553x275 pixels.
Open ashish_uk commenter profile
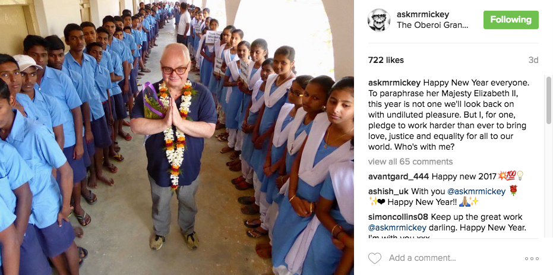[x=388, y=191]
